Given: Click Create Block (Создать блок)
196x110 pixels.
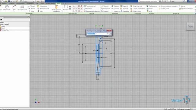Looking at the screenshot, I should pos(135,11).
